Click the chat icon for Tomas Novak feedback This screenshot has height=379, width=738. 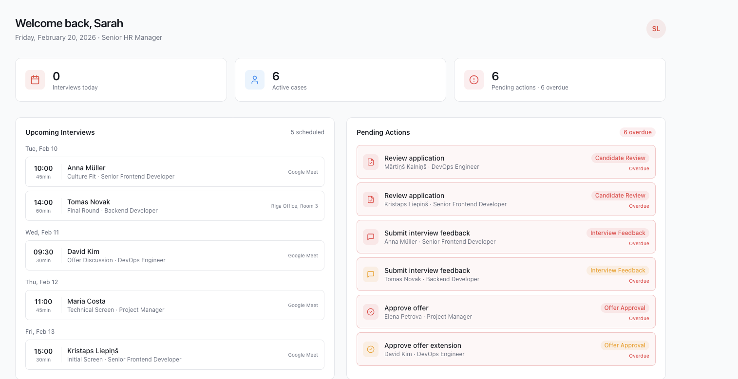pyautogui.click(x=371, y=274)
